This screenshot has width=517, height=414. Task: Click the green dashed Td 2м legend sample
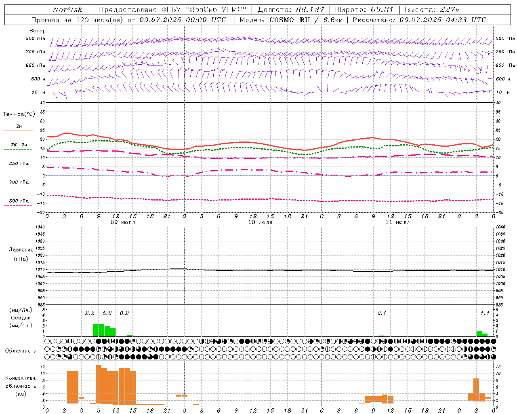[x=18, y=150]
